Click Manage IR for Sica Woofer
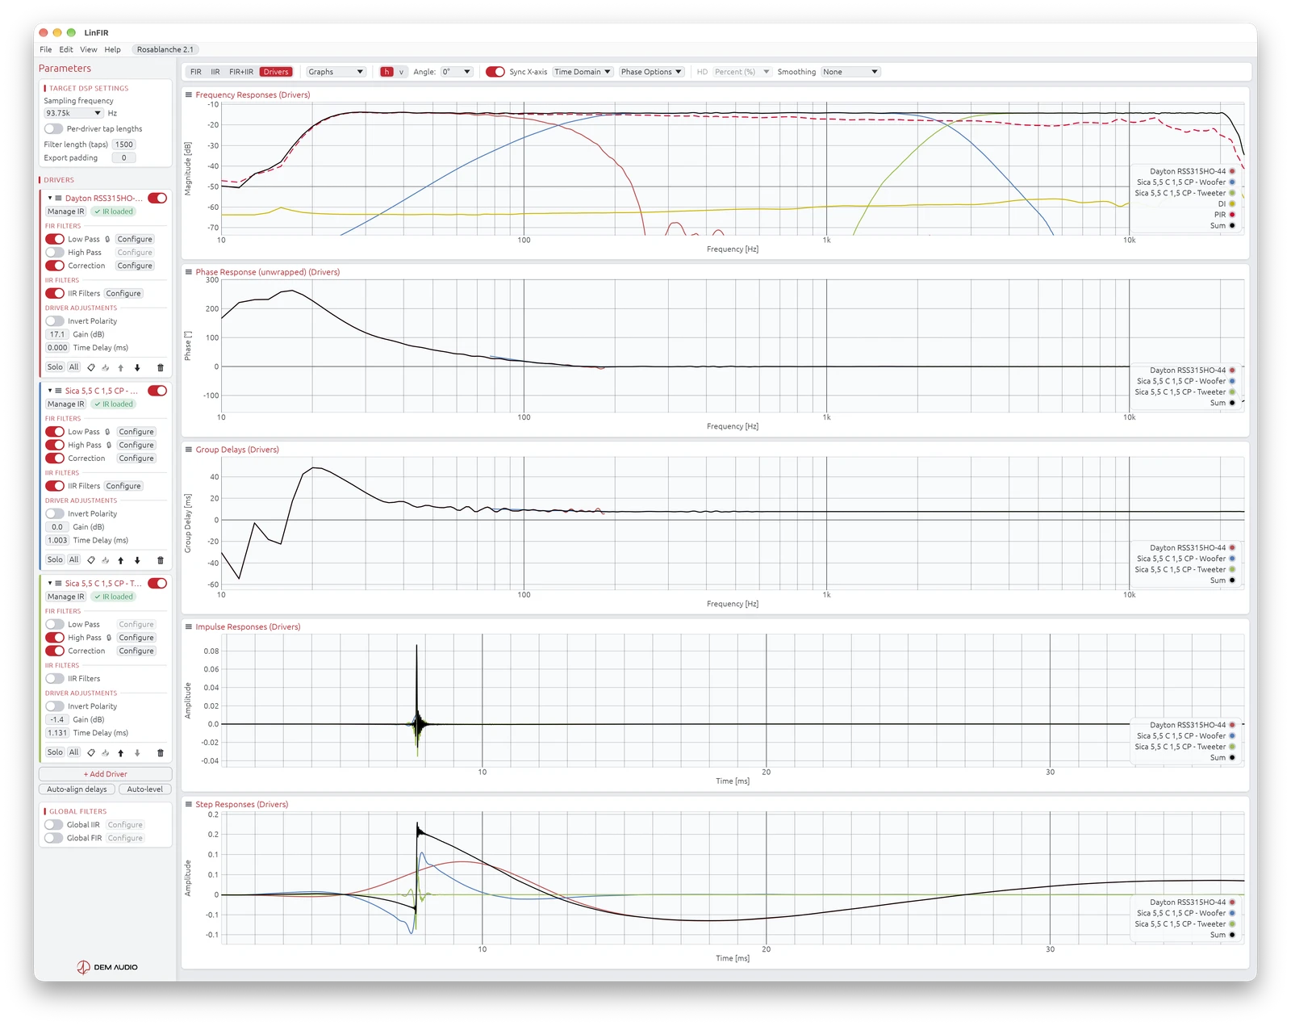1291x1026 pixels. (x=65, y=404)
